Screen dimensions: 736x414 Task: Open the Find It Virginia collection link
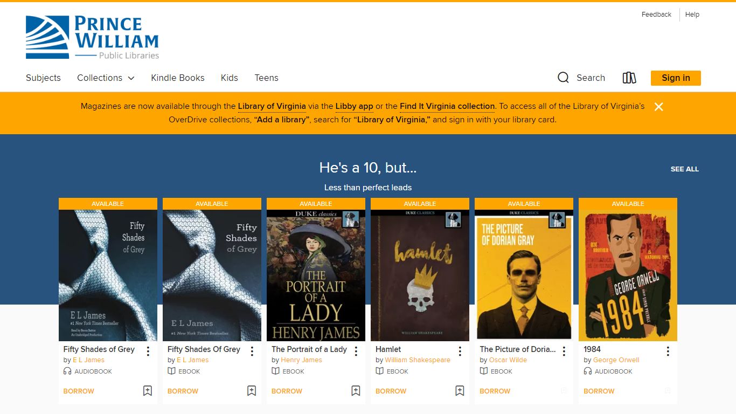tap(447, 106)
